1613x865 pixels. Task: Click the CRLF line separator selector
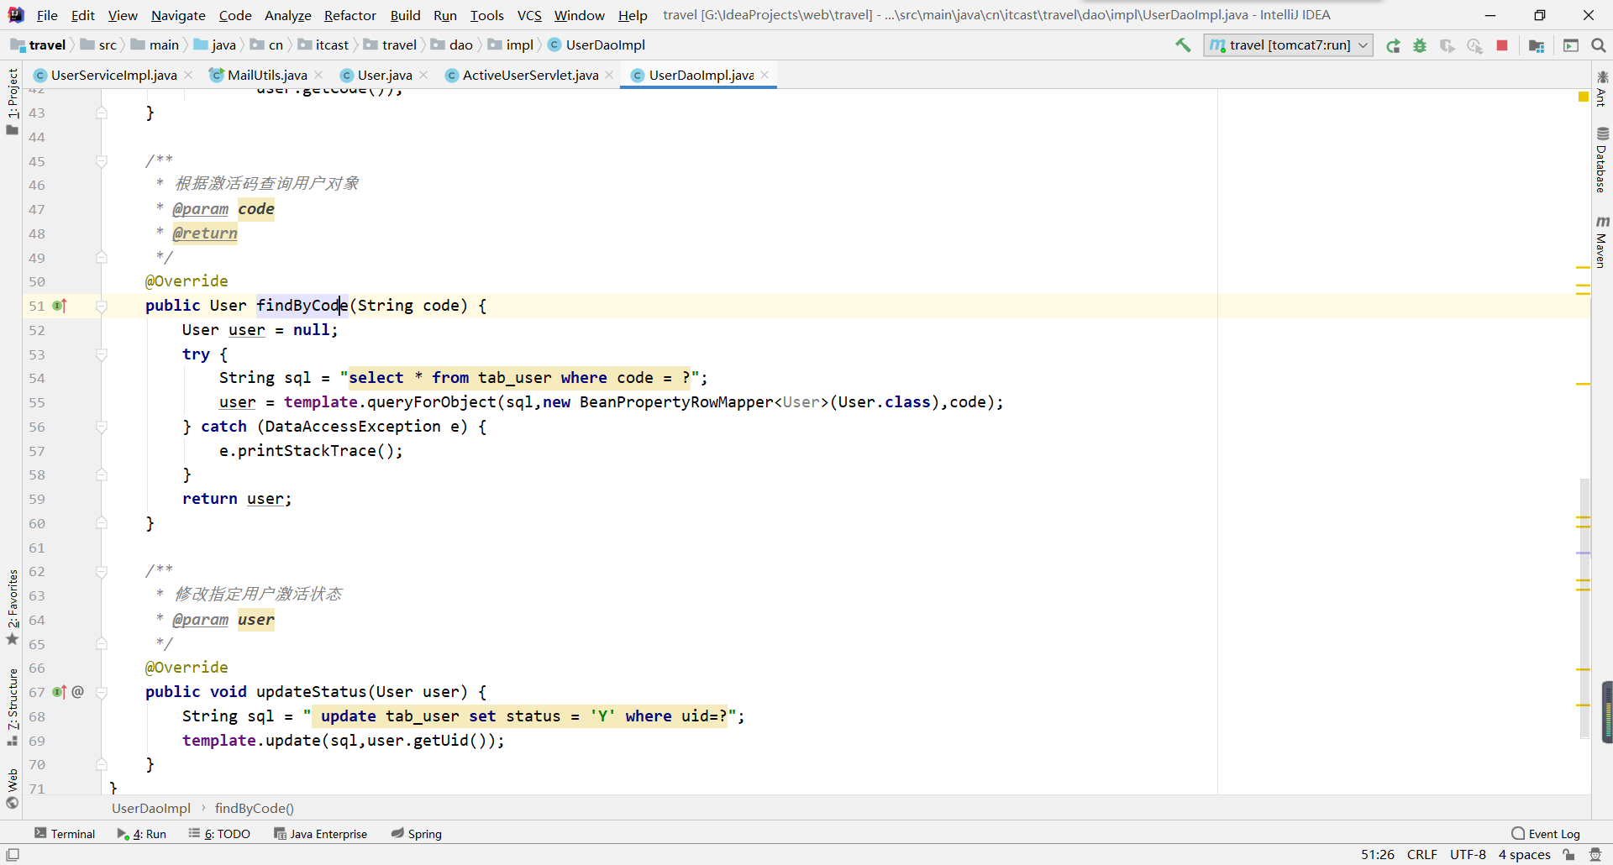1421,854
